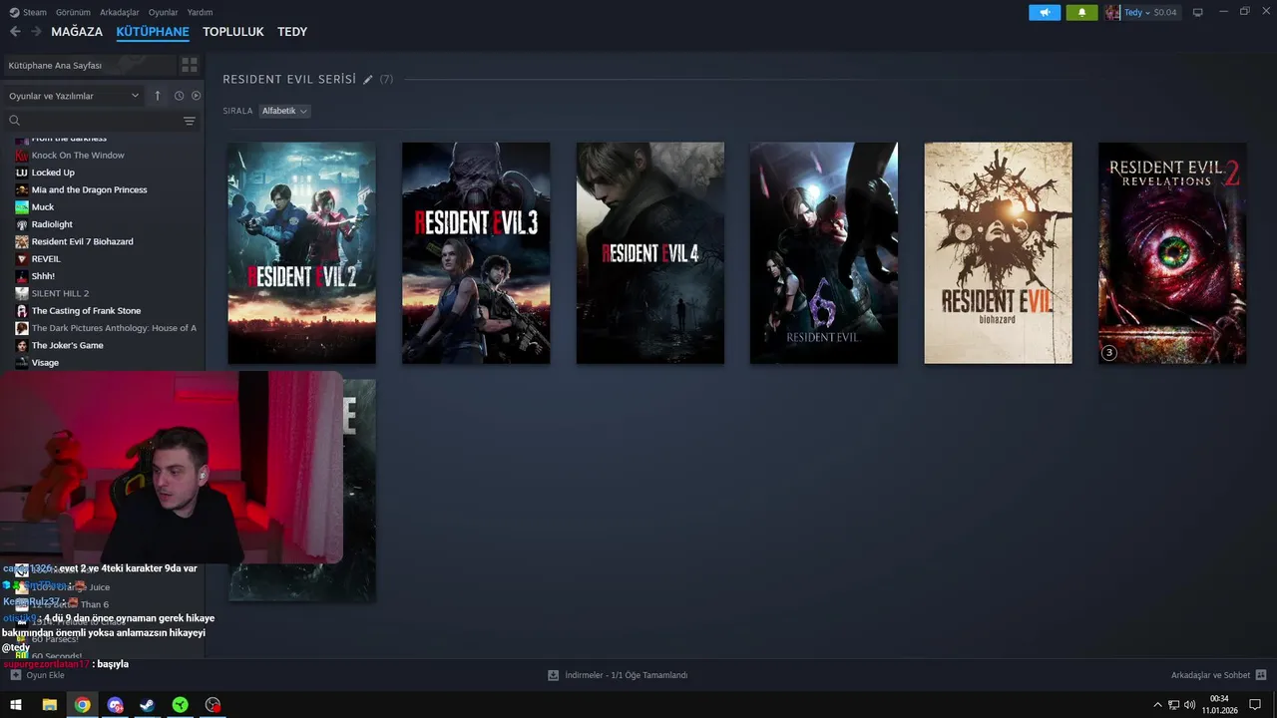This screenshot has width=1277, height=718.
Task: Open Windows Start menu
Action: 16,705
